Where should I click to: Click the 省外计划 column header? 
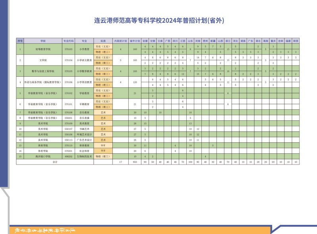[135, 41]
